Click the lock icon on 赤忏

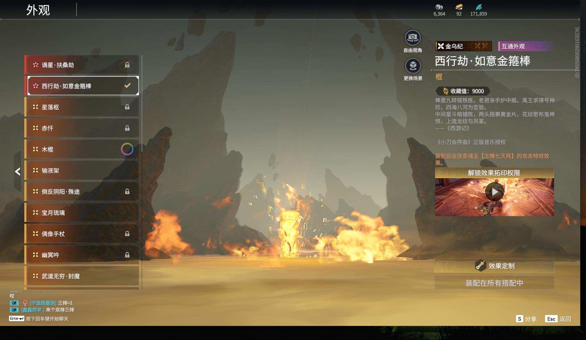click(x=127, y=128)
